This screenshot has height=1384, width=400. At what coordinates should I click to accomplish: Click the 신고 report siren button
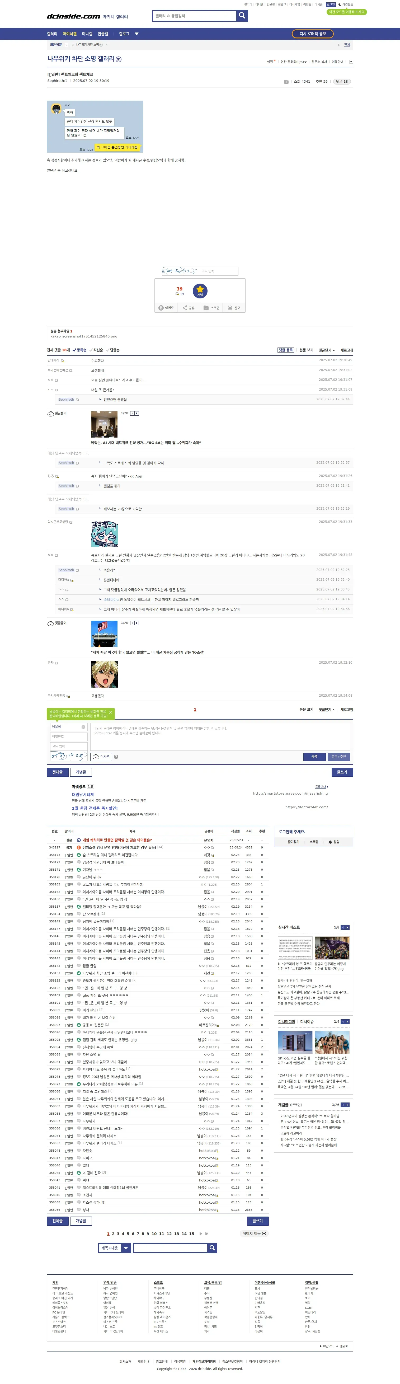tap(234, 308)
